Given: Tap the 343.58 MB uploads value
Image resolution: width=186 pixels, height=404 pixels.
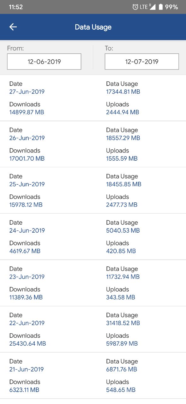Looking at the screenshot, I should point(121,297).
